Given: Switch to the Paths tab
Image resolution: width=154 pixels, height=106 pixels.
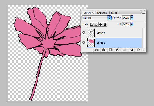Looking at the screenshot, I should click(x=114, y=13).
